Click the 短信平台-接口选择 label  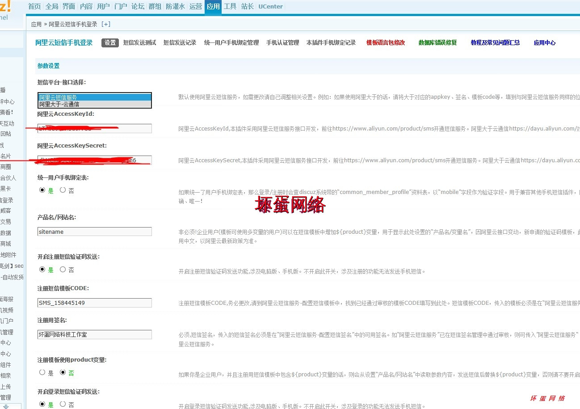coord(62,82)
